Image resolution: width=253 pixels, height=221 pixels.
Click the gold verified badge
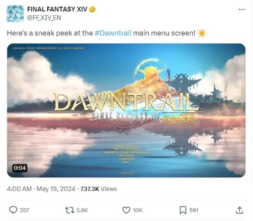pos(92,9)
